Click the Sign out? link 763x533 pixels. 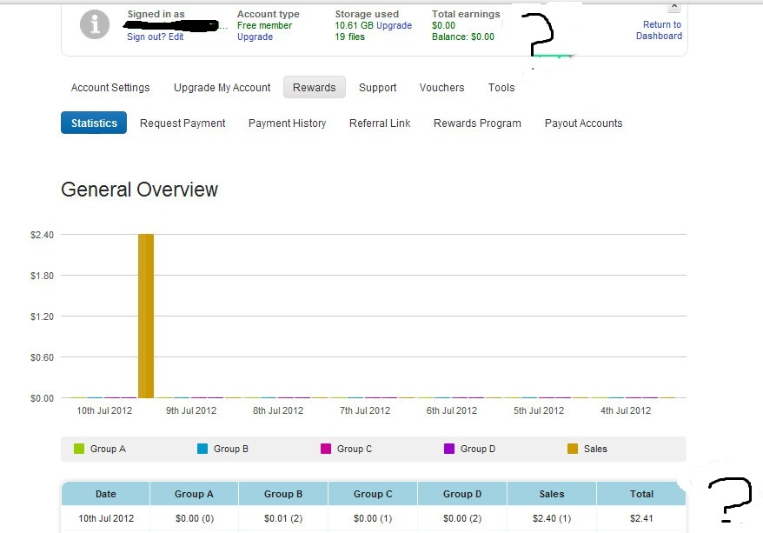(x=147, y=37)
